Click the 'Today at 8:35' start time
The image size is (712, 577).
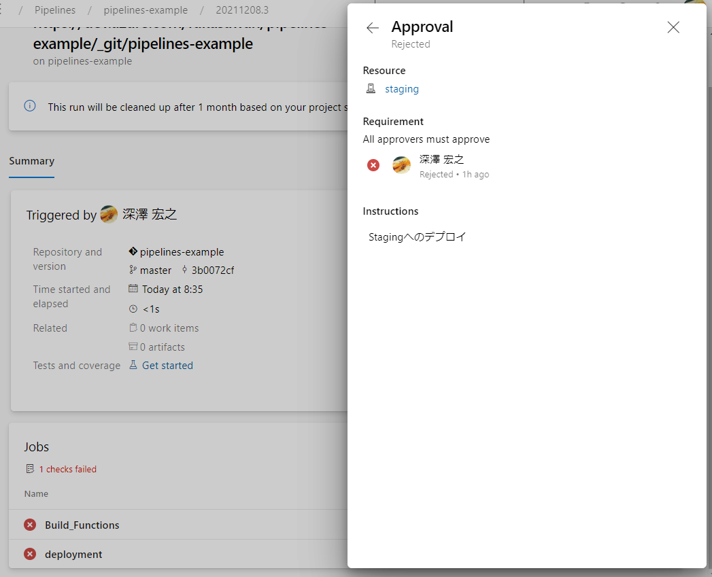pos(173,290)
